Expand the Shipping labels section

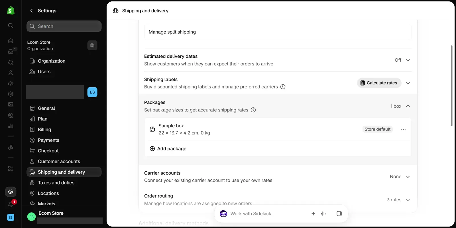pyautogui.click(x=408, y=83)
